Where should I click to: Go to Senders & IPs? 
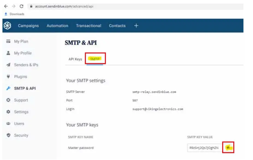pos(26,65)
